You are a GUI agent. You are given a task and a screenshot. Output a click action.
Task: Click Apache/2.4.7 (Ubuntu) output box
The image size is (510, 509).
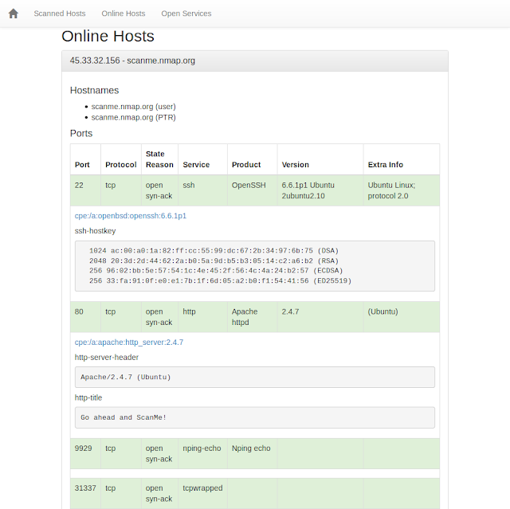pyautogui.click(x=255, y=378)
